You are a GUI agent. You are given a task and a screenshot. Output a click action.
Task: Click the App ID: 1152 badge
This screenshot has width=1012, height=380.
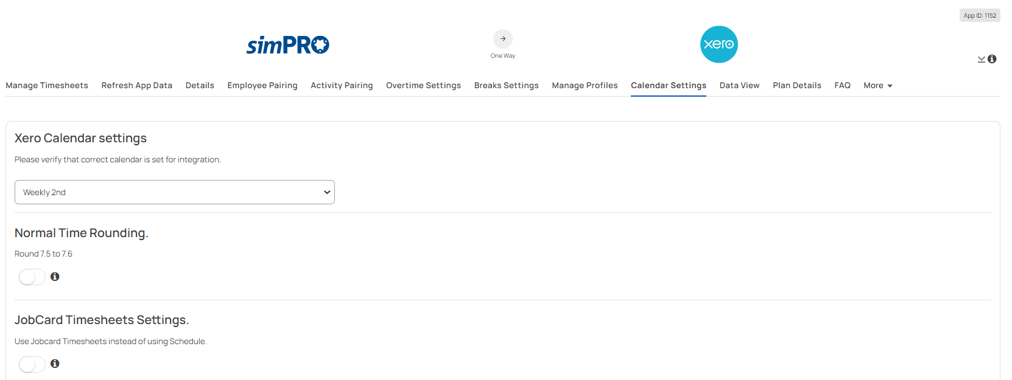(980, 16)
